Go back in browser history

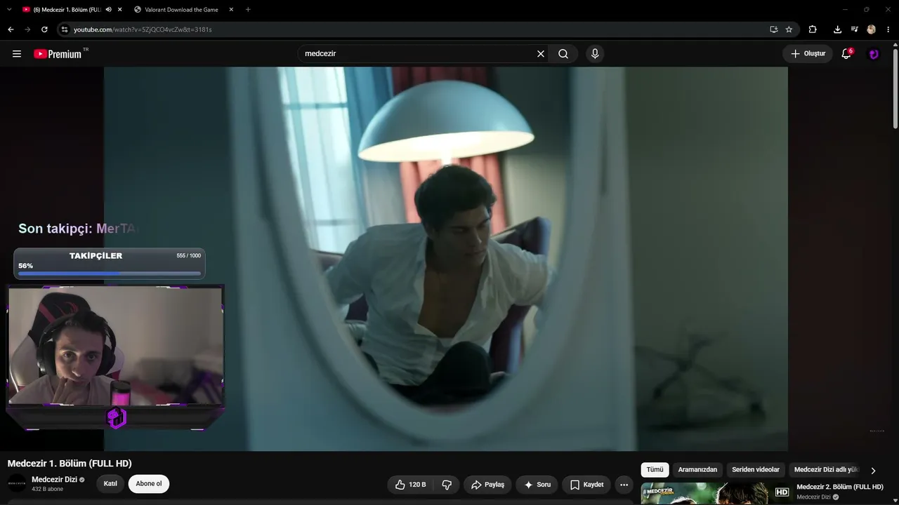[x=11, y=29]
